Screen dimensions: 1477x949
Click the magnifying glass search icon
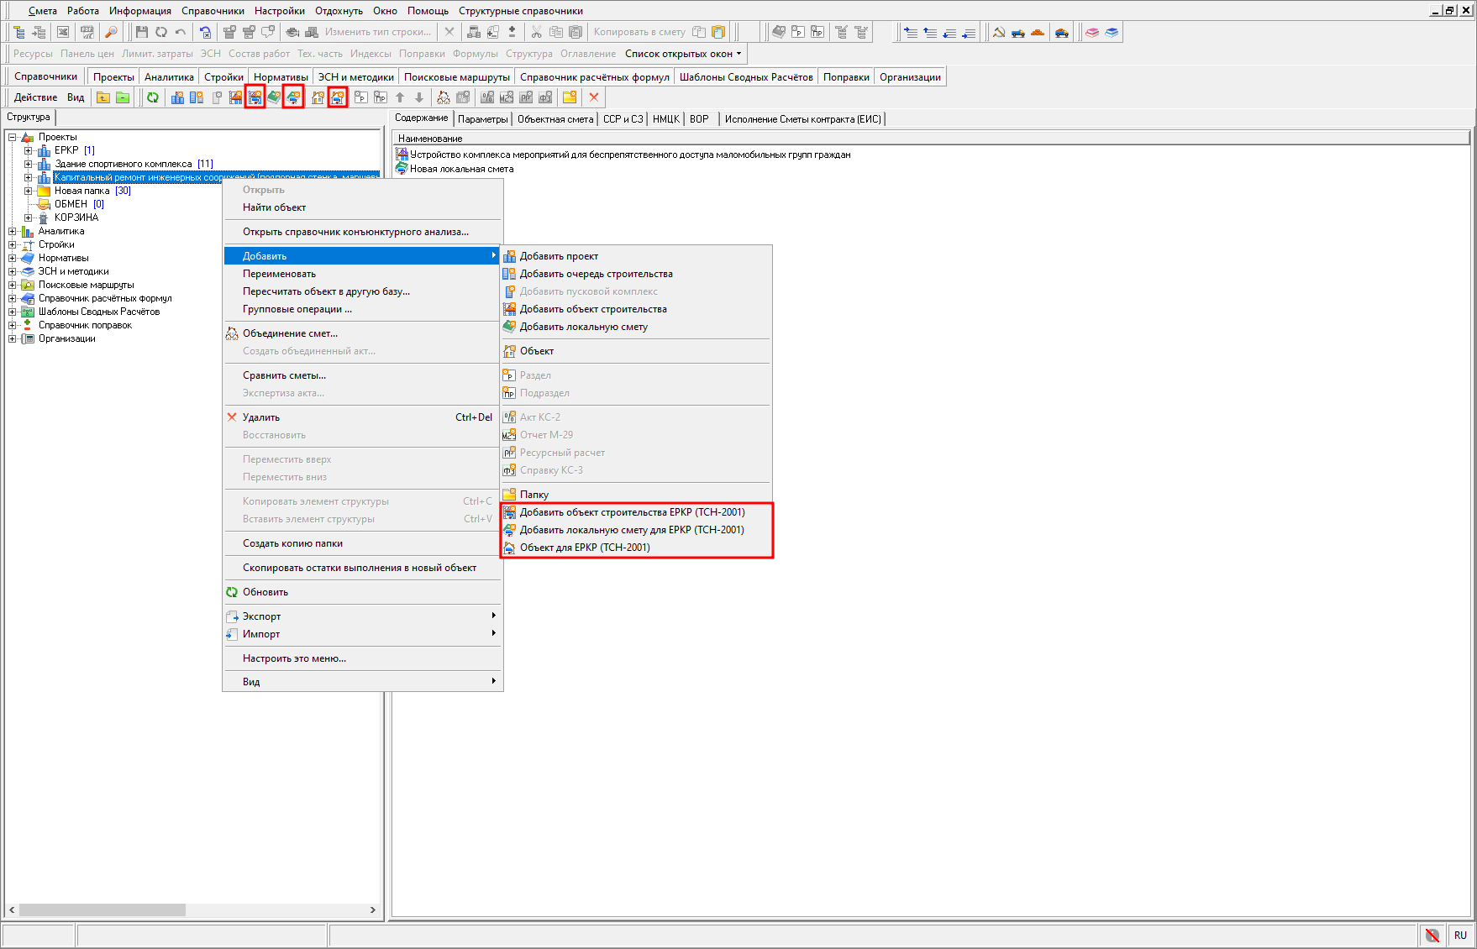tap(111, 32)
